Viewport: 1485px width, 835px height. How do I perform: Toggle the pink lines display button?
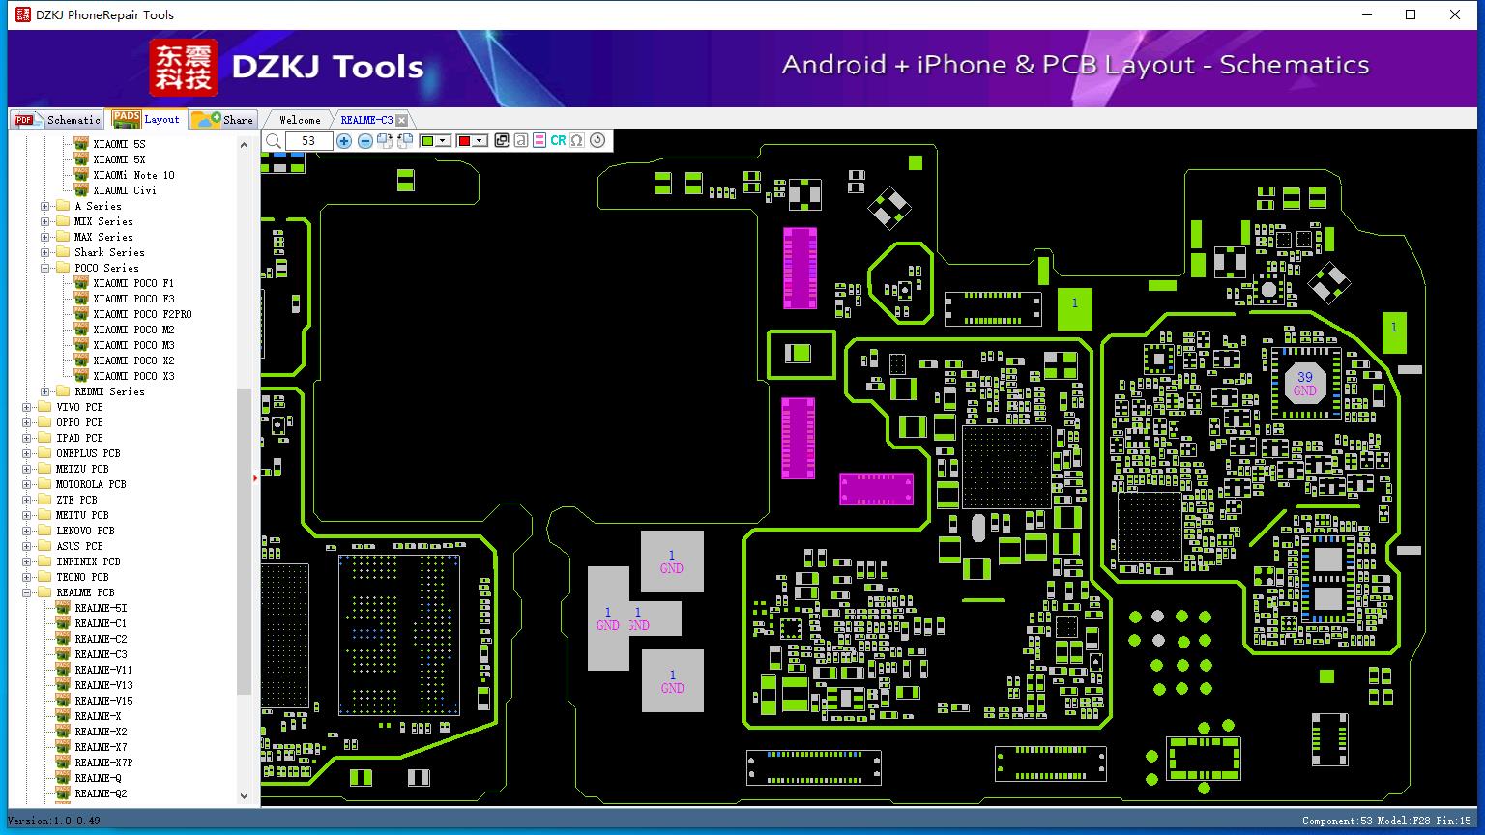coord(539,141)
